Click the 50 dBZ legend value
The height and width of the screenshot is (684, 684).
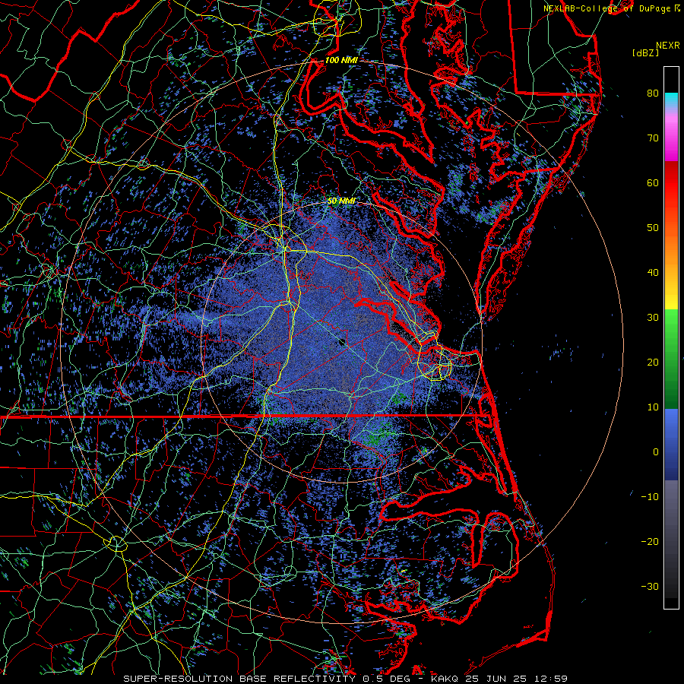[x=653, y=228]
